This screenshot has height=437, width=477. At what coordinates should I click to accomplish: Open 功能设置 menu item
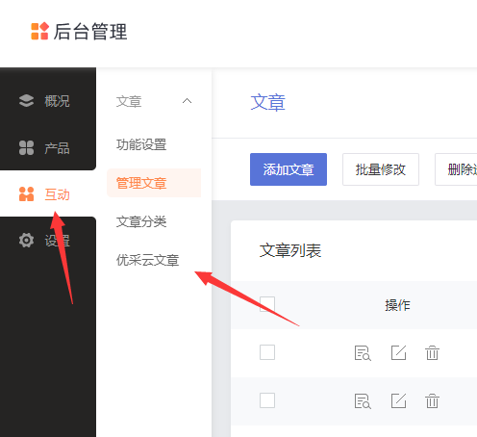(141, 144)
